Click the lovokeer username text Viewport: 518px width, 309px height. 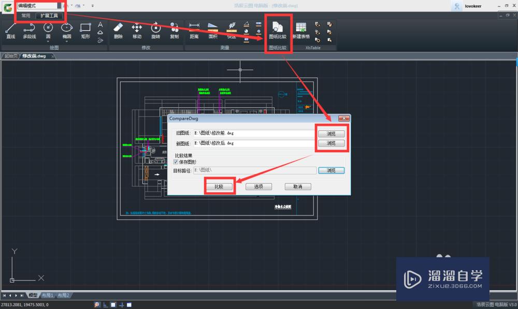tap(473, 6)
